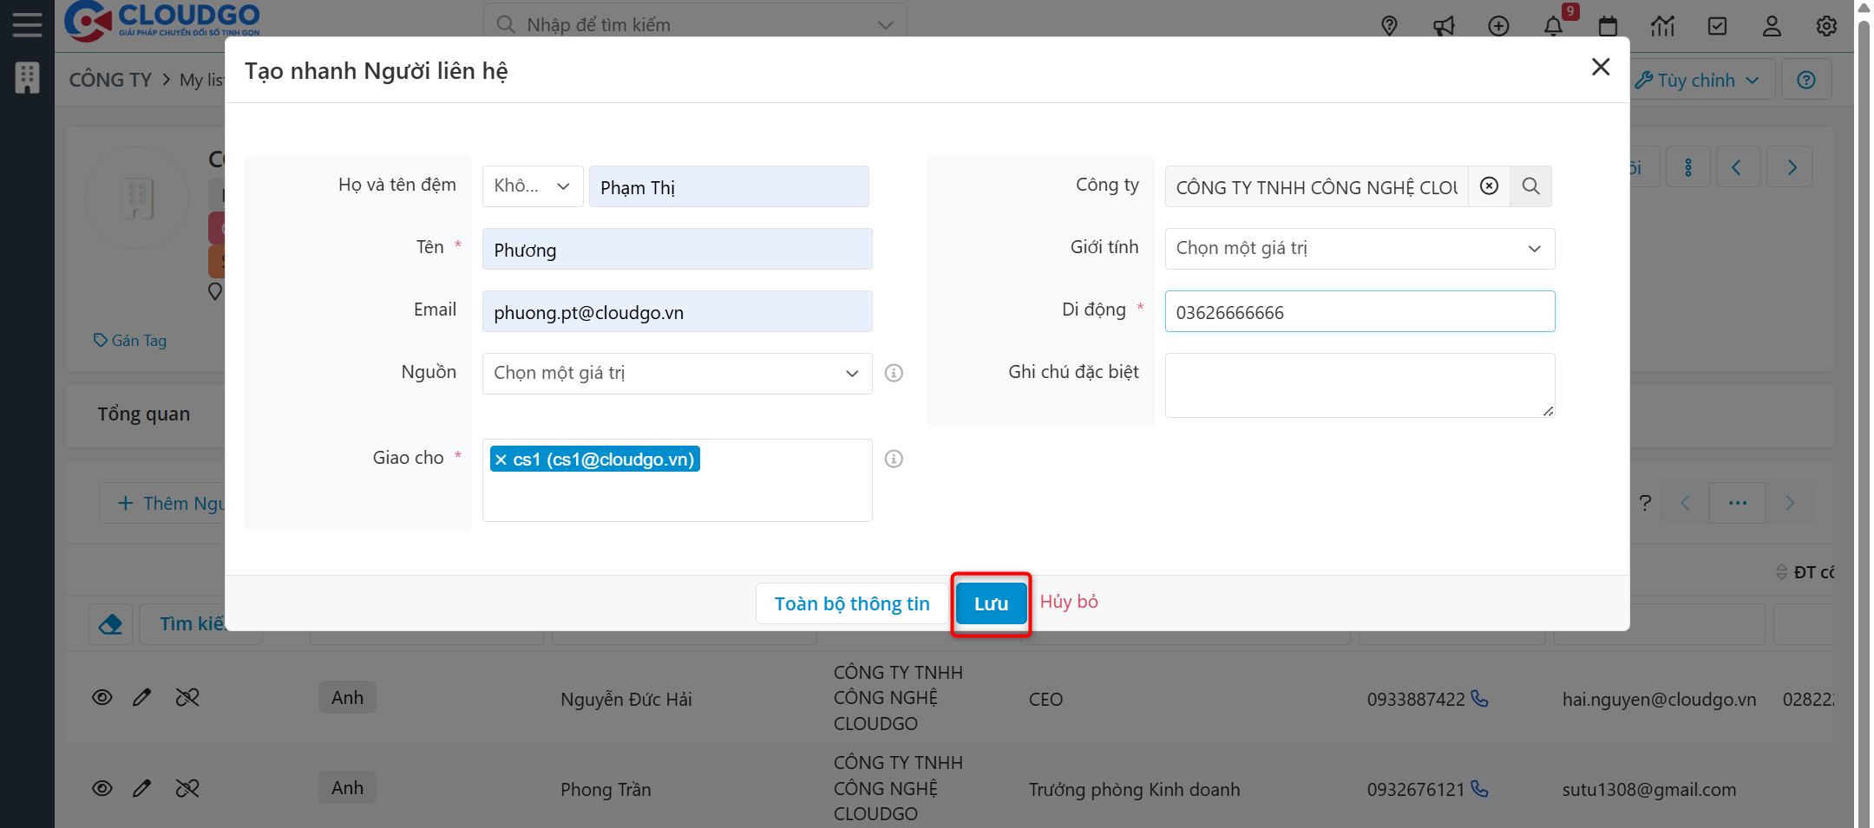Screen dimensions: 1874x828
Task: Preview Phong Trần record via eye icon
Action: pyautogui.click(x=102, y=788)
